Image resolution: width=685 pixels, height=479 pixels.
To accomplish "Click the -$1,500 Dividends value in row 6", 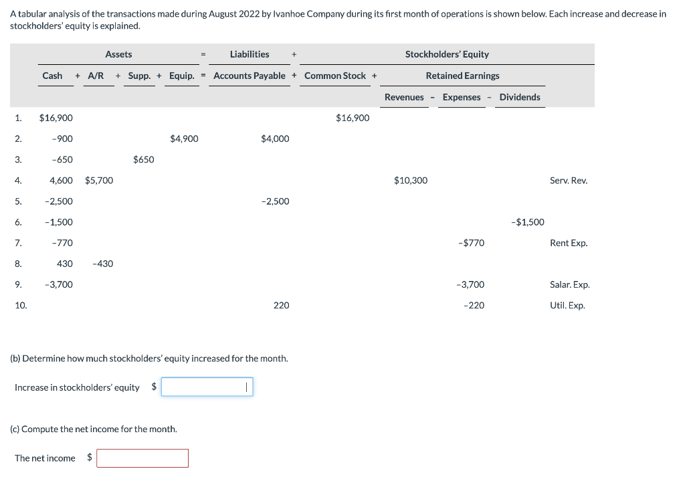I will coord(528,221).
